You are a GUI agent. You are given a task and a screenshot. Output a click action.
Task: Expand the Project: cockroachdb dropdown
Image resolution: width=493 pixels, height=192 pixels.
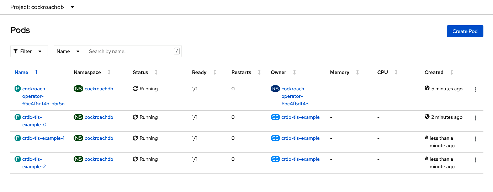point(72,7)
